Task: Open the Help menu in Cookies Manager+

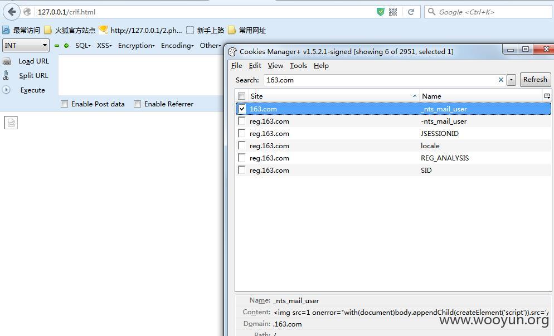Action: click(x=321, y=66)
